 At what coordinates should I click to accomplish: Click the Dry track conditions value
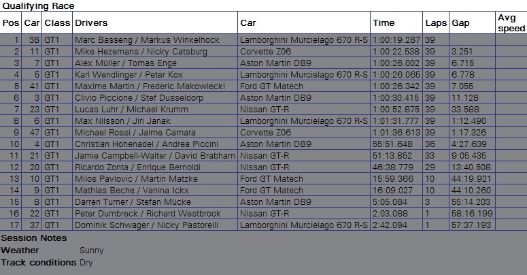[86, 263]
